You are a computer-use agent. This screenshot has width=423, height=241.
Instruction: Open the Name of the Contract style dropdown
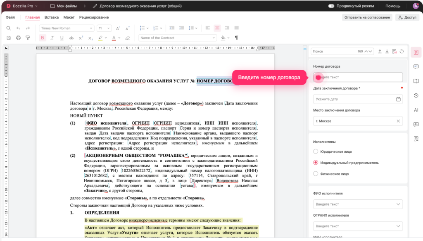(x=178, y=38)
